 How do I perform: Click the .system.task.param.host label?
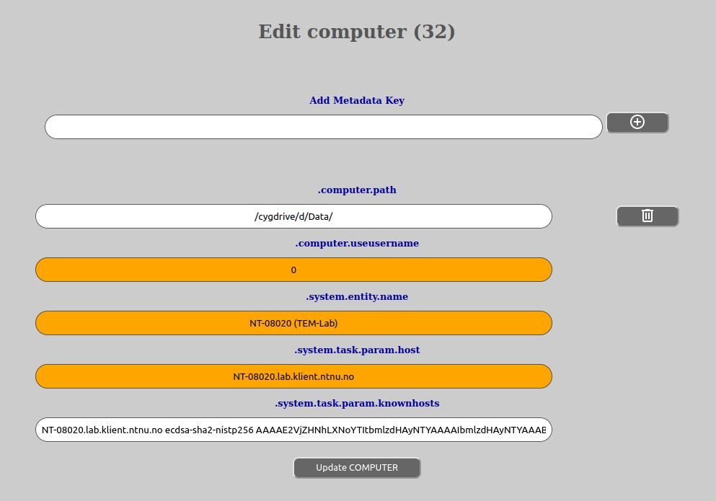point(357,350)
